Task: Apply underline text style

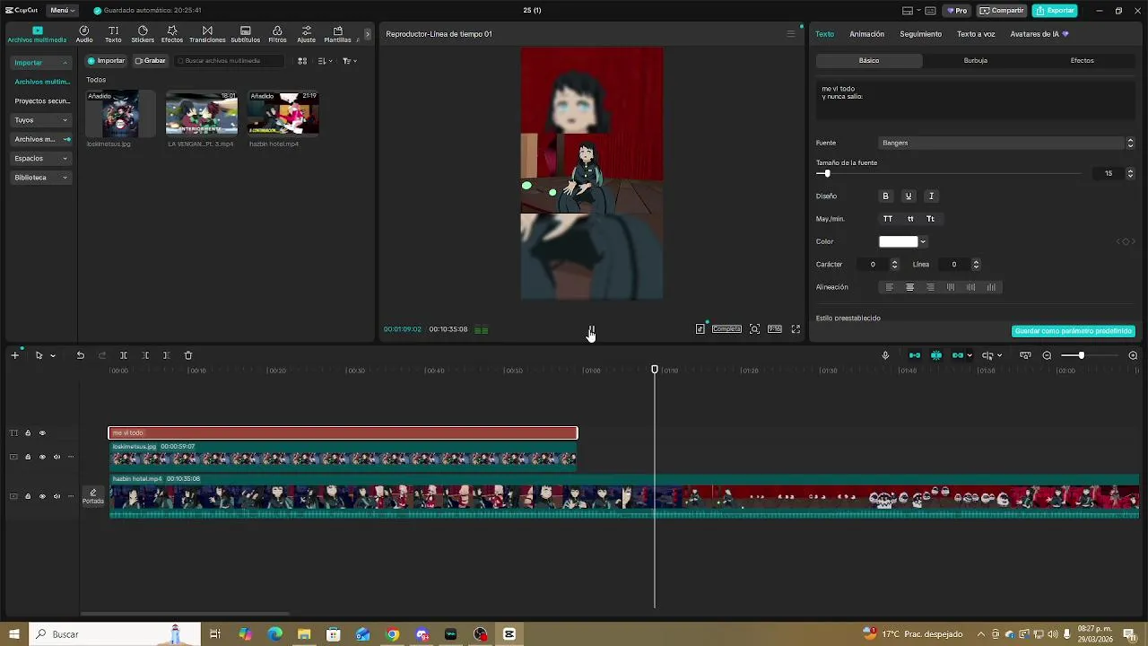Action: pyautogui.click(x=908, y=196)
